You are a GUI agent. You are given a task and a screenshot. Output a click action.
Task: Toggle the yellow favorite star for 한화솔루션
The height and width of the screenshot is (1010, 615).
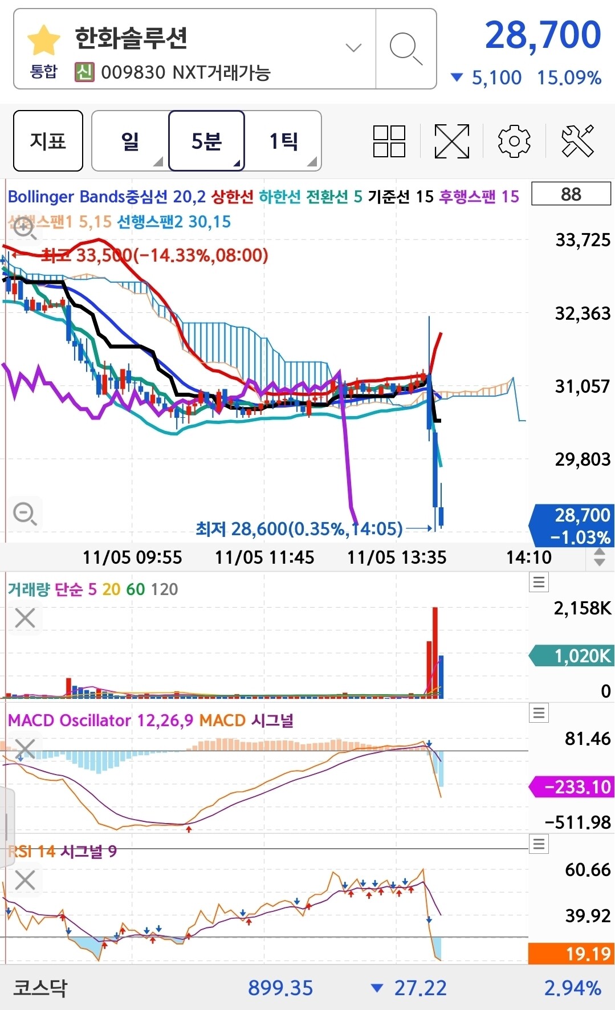click(44, 40)
